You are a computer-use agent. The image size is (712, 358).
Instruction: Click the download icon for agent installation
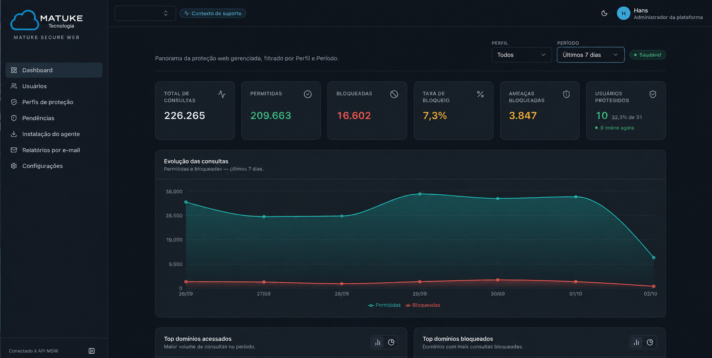coord(14,134)
